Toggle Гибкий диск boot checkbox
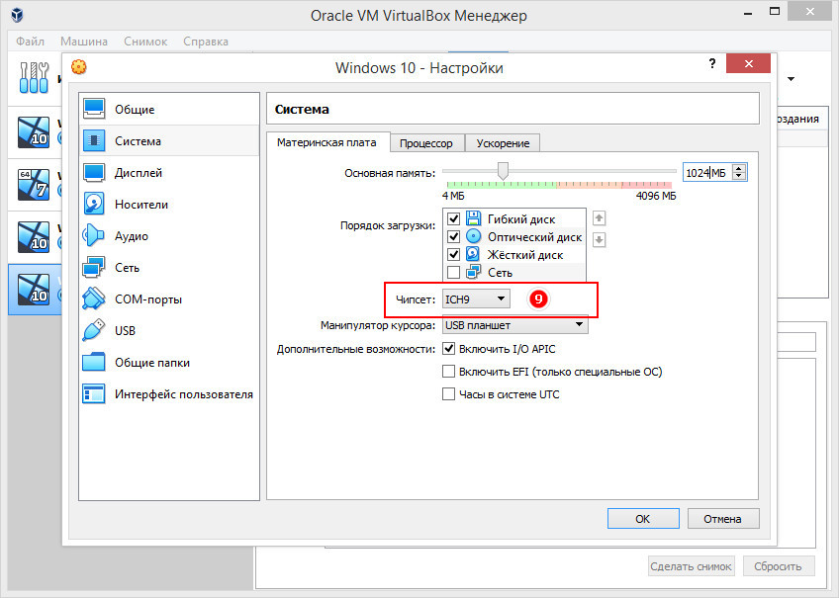Viewport: 839px width, 598px height. (x=454, y=218)
